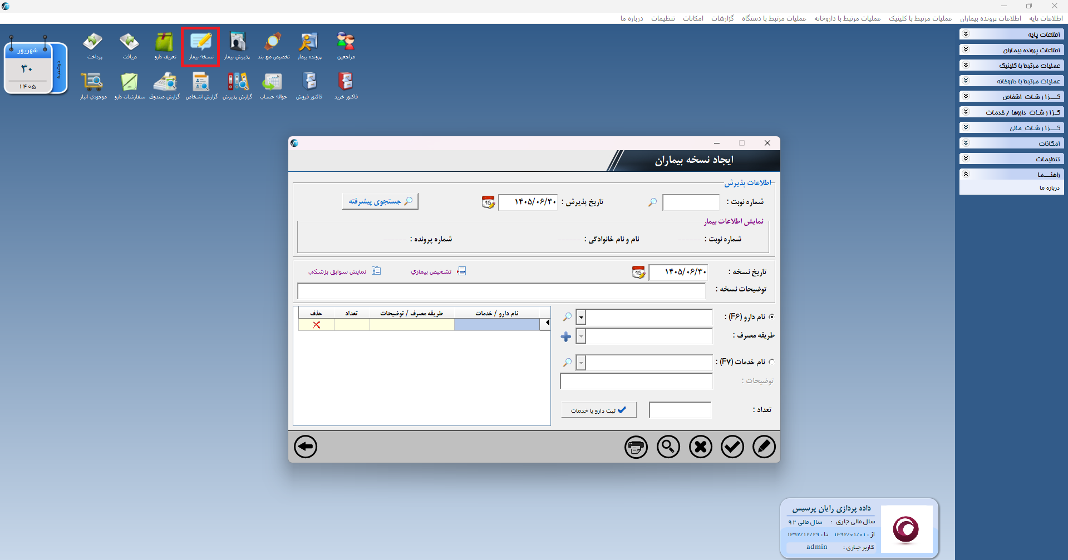Screen dimensions: 1068x560
Task: Expand the تنظیمات sidebar section
Action: pyautogui.click(x=1012, y=159)
